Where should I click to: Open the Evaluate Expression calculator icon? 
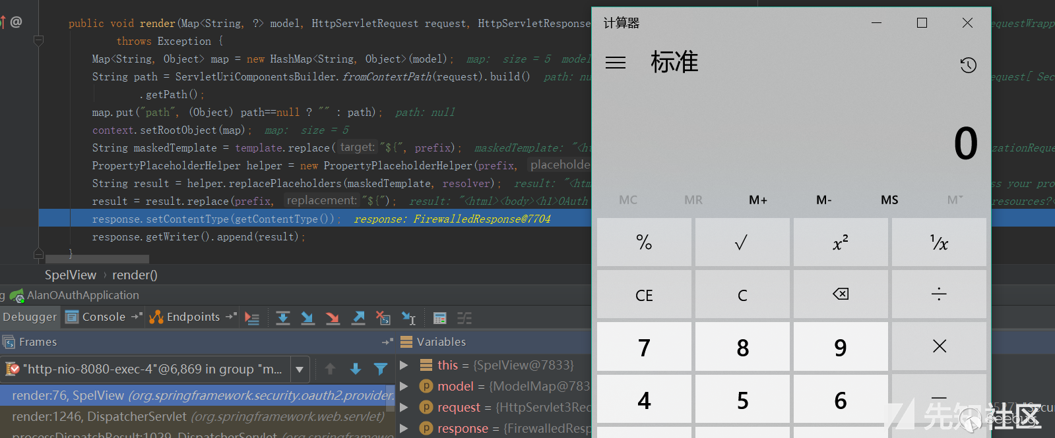(x=439, y=318)
